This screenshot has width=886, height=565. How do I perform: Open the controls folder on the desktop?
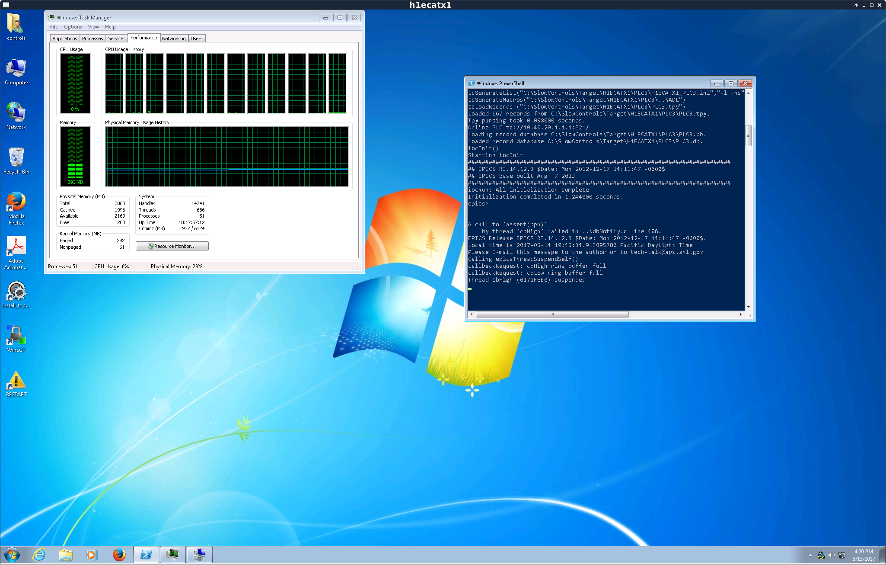(16, 27)
